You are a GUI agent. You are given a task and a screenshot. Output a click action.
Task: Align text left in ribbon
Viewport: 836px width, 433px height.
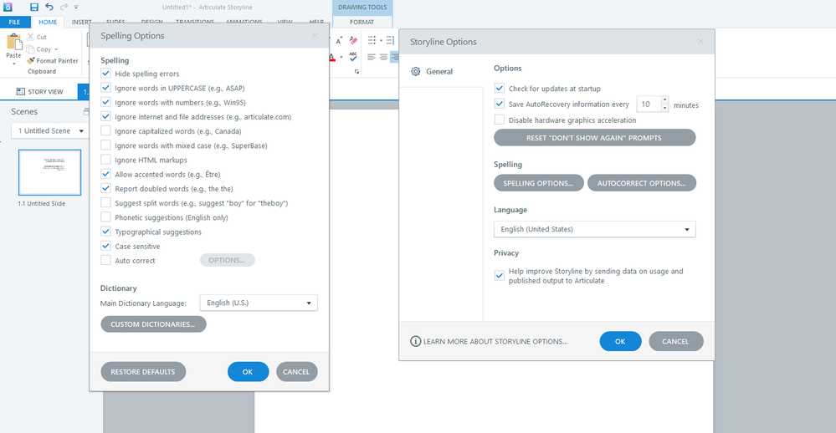tap(372, 57)
